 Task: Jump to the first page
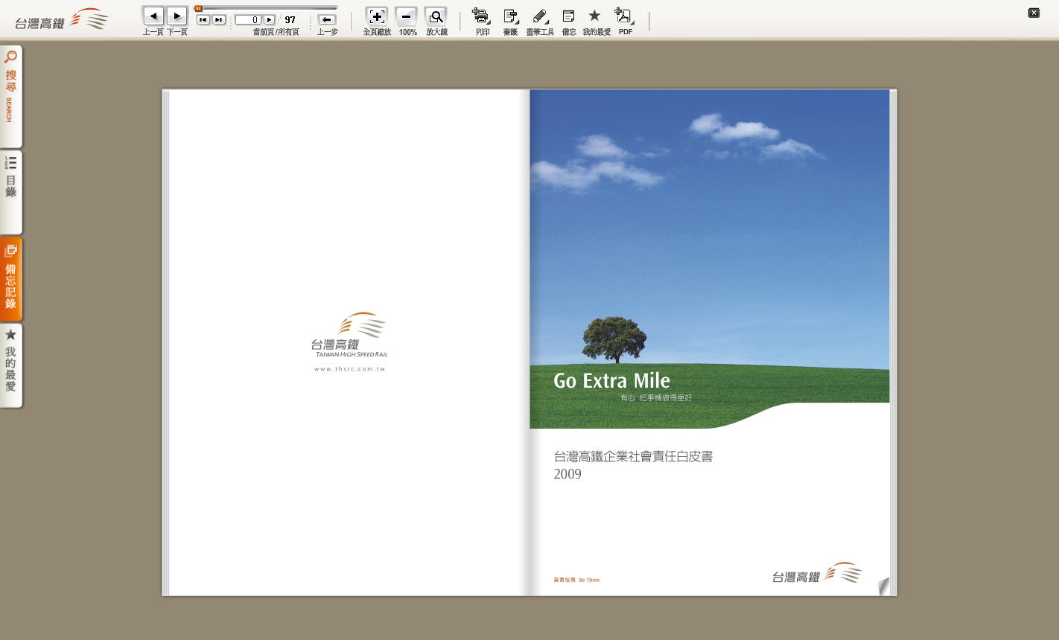(x=203, y=20)
